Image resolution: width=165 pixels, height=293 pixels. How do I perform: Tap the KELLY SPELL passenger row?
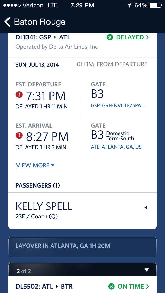(x=44, y=210)
